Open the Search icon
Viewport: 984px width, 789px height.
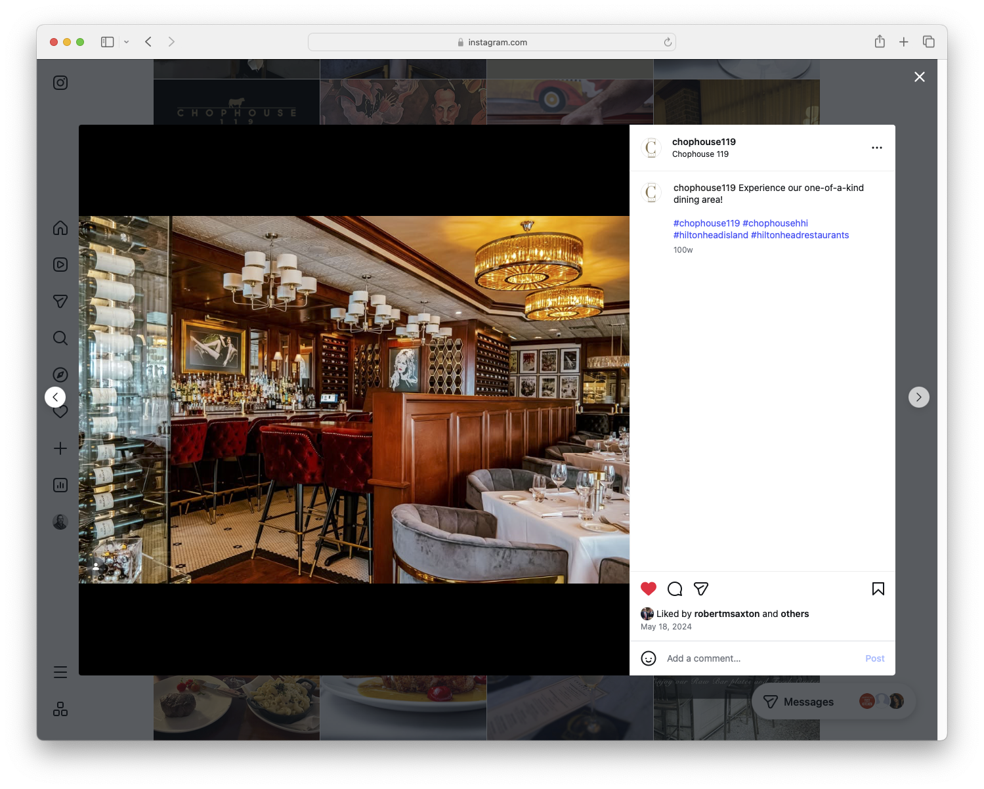pyautogui.click(x=60, y=338)
